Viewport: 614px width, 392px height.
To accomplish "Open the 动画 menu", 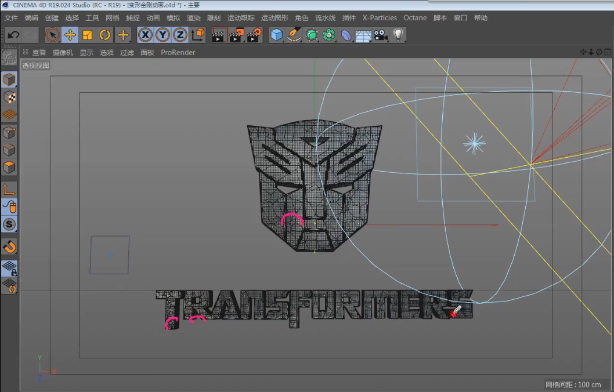I will [x=153, y=18].
